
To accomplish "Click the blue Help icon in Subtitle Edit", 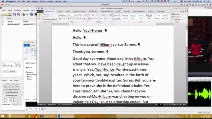I will 32,14.
